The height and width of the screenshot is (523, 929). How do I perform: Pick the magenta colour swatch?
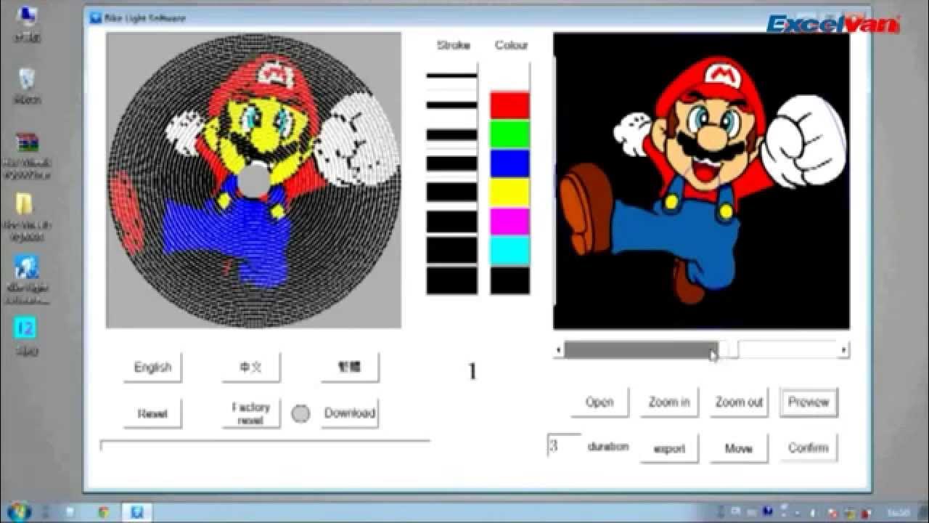(509, 222)
